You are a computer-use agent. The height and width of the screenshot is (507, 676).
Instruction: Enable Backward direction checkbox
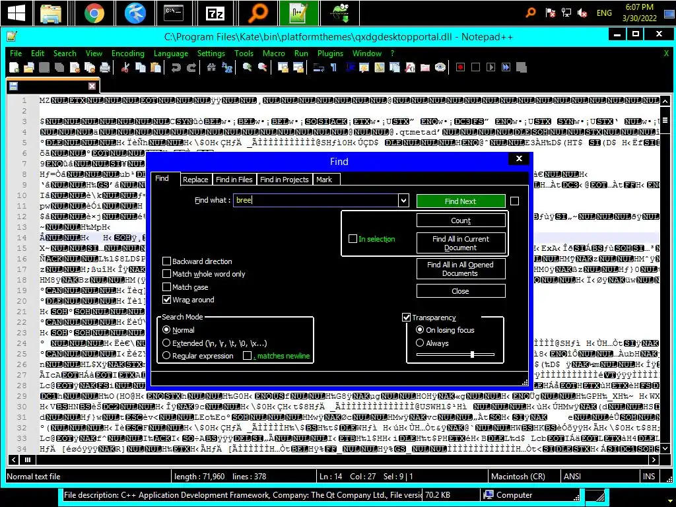[x=166, y=261]
